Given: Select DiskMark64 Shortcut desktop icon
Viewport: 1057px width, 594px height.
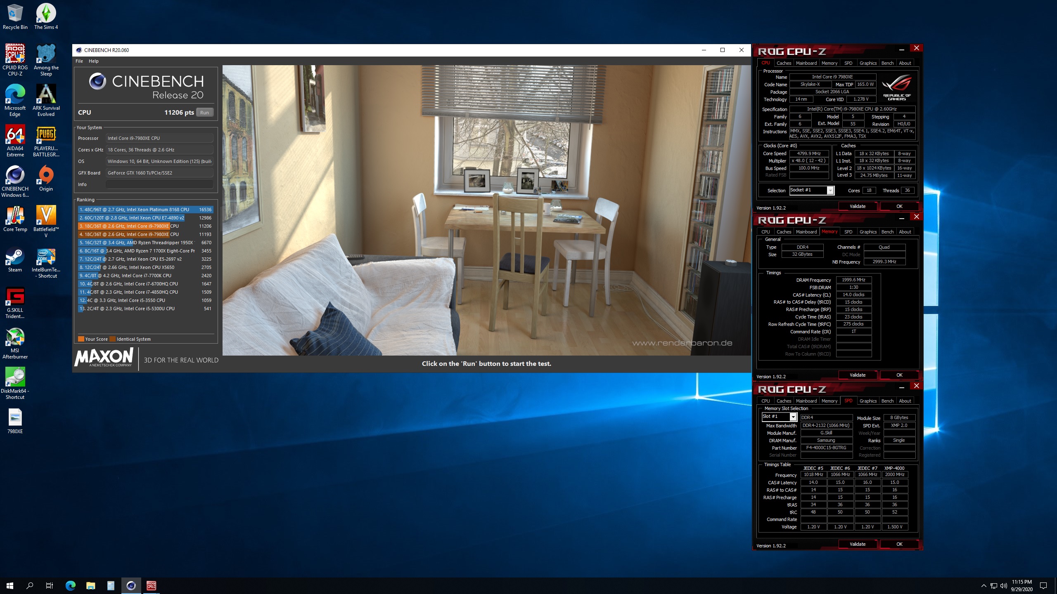Looking at the screenshot, I should click(15, 384).
